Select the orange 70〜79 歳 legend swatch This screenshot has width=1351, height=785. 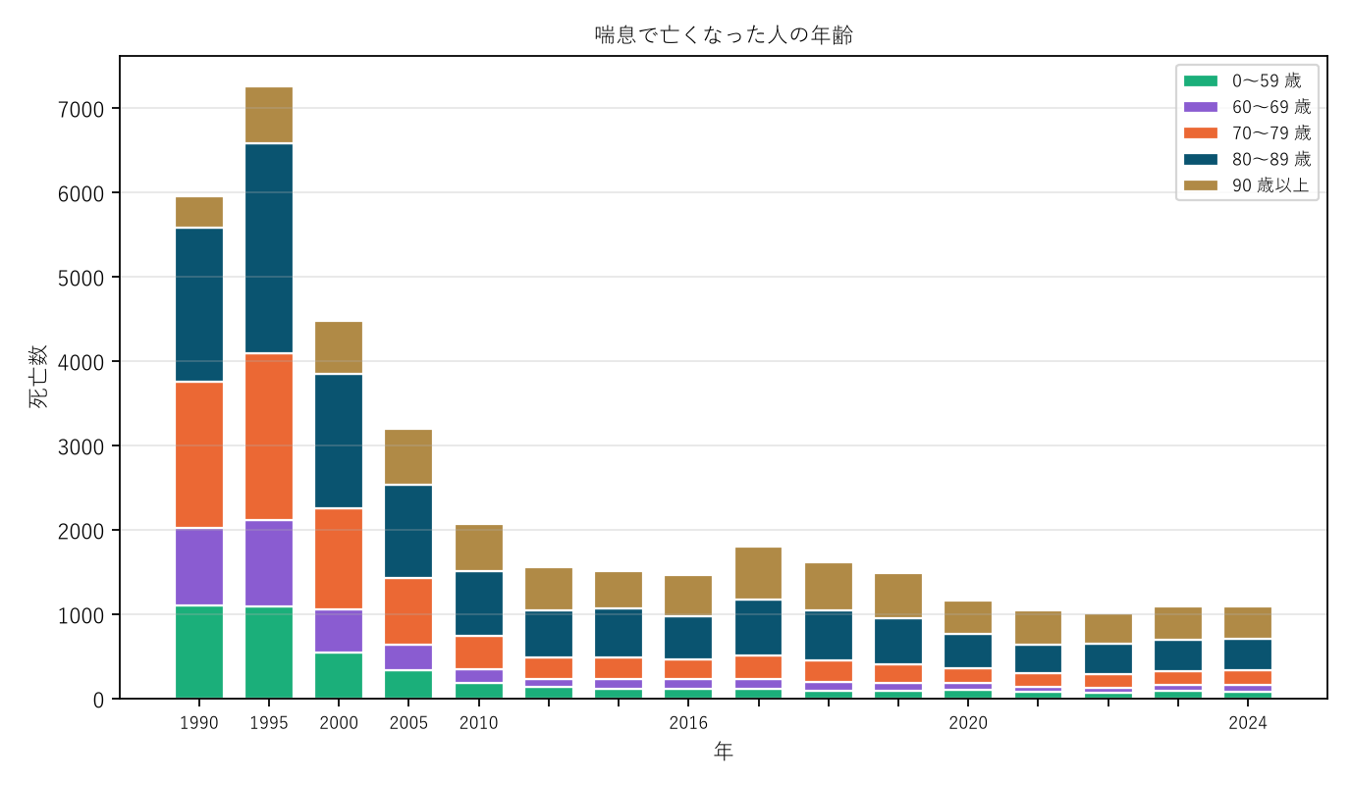pos(1201,133)
